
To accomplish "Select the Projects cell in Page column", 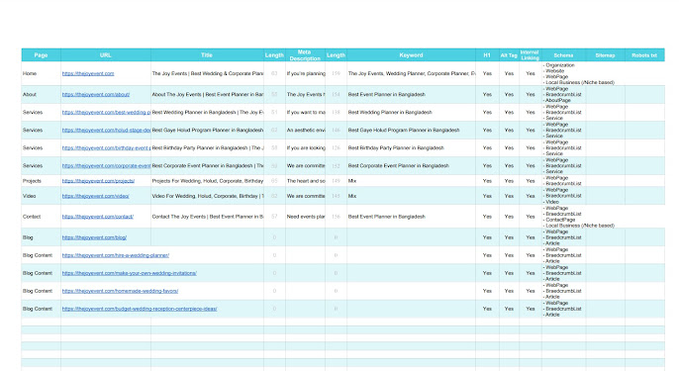I will click(42, 181).
